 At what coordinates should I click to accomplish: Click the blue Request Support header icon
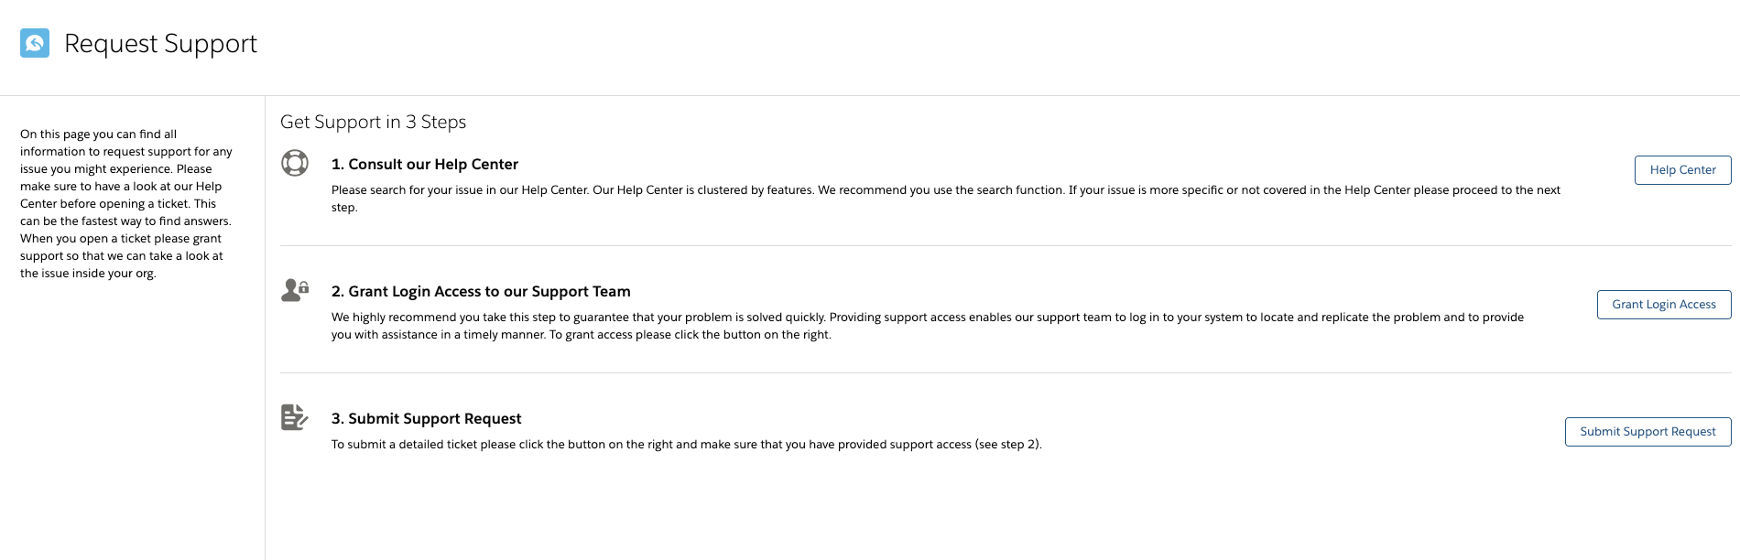point(35,43)
